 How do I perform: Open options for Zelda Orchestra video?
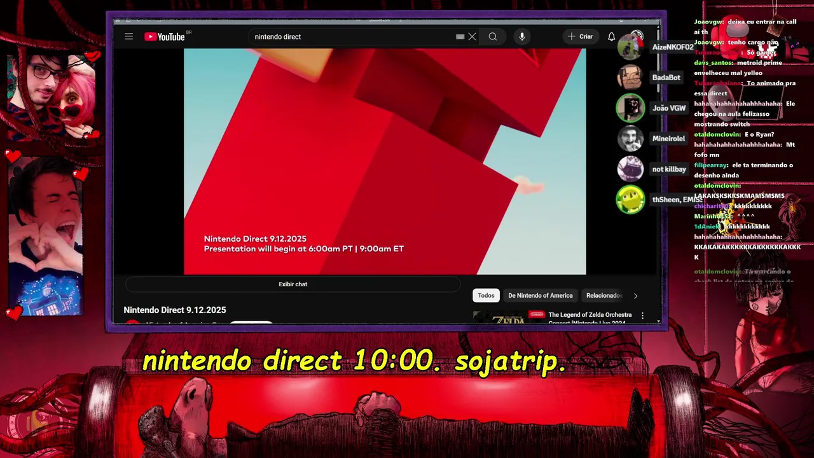[x=642, y=316]
